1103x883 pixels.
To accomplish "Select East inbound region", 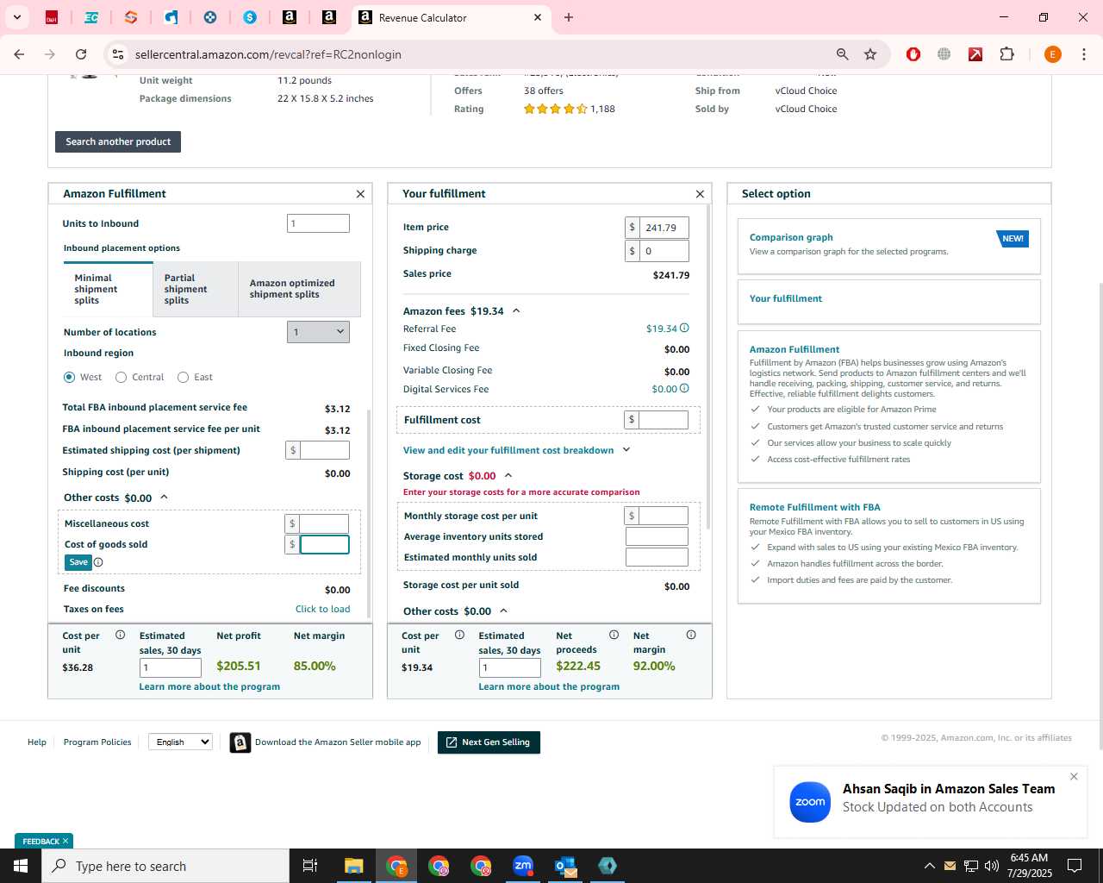I will (x=184, y=377).
